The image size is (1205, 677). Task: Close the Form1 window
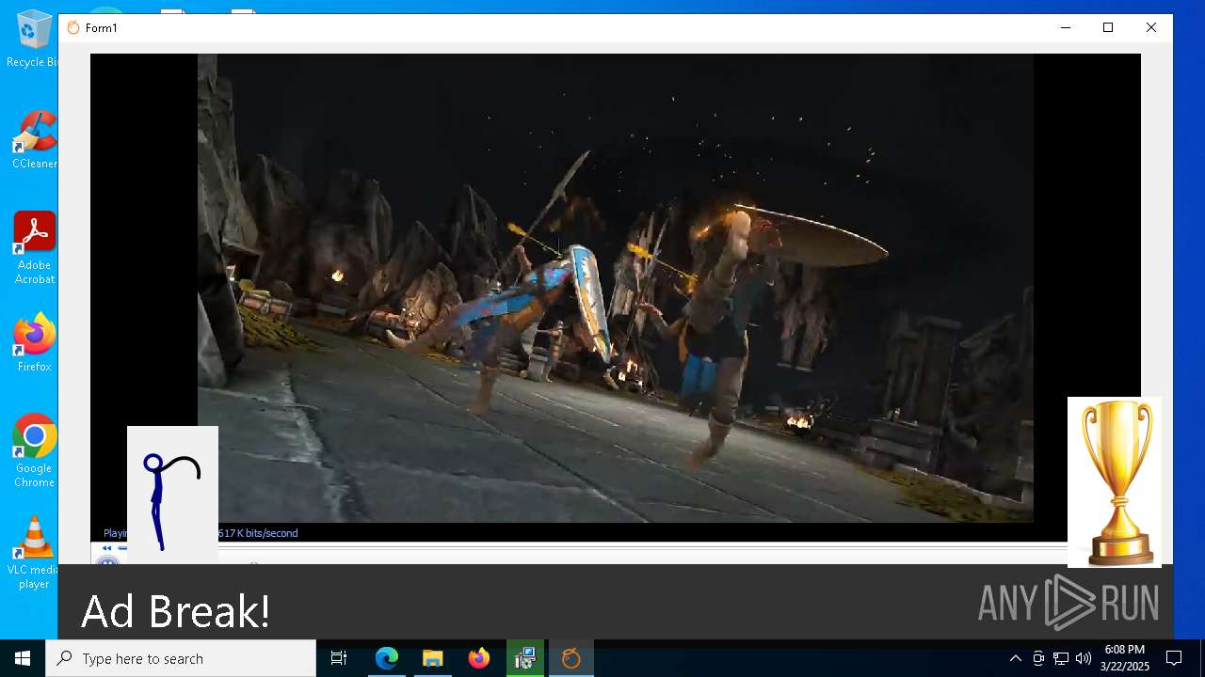pos(1151,28)
